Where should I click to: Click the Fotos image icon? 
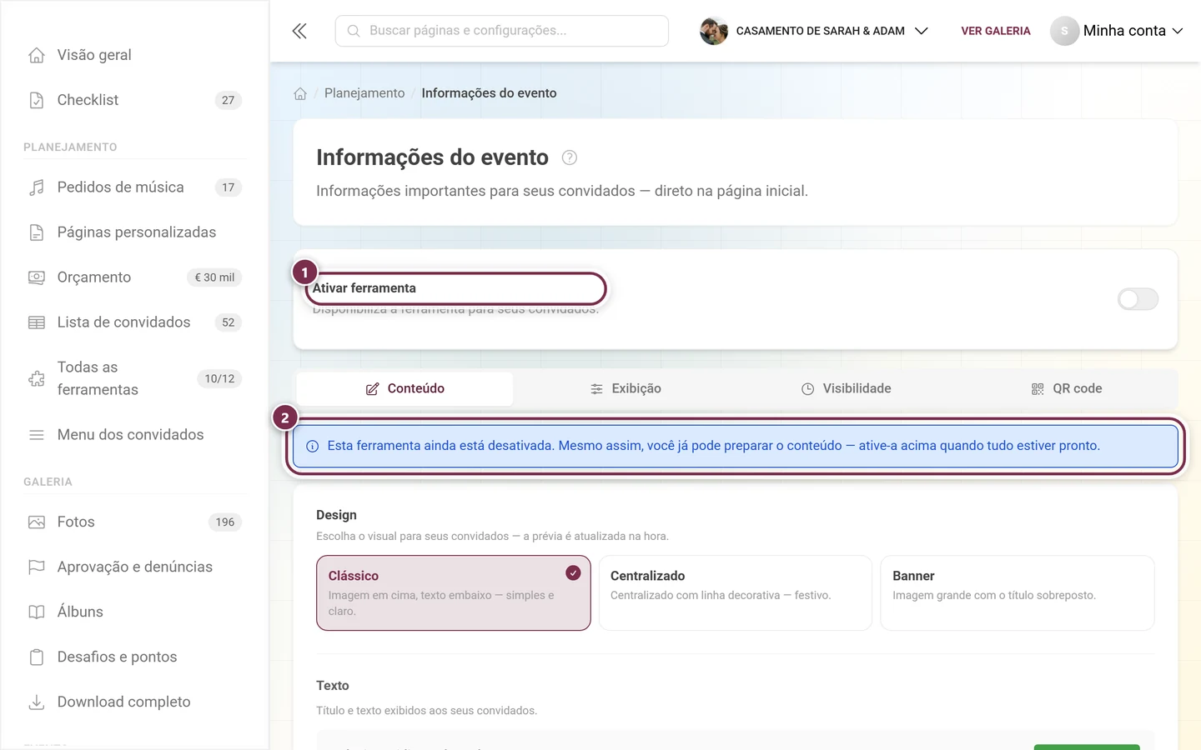[x=37, y=522]
